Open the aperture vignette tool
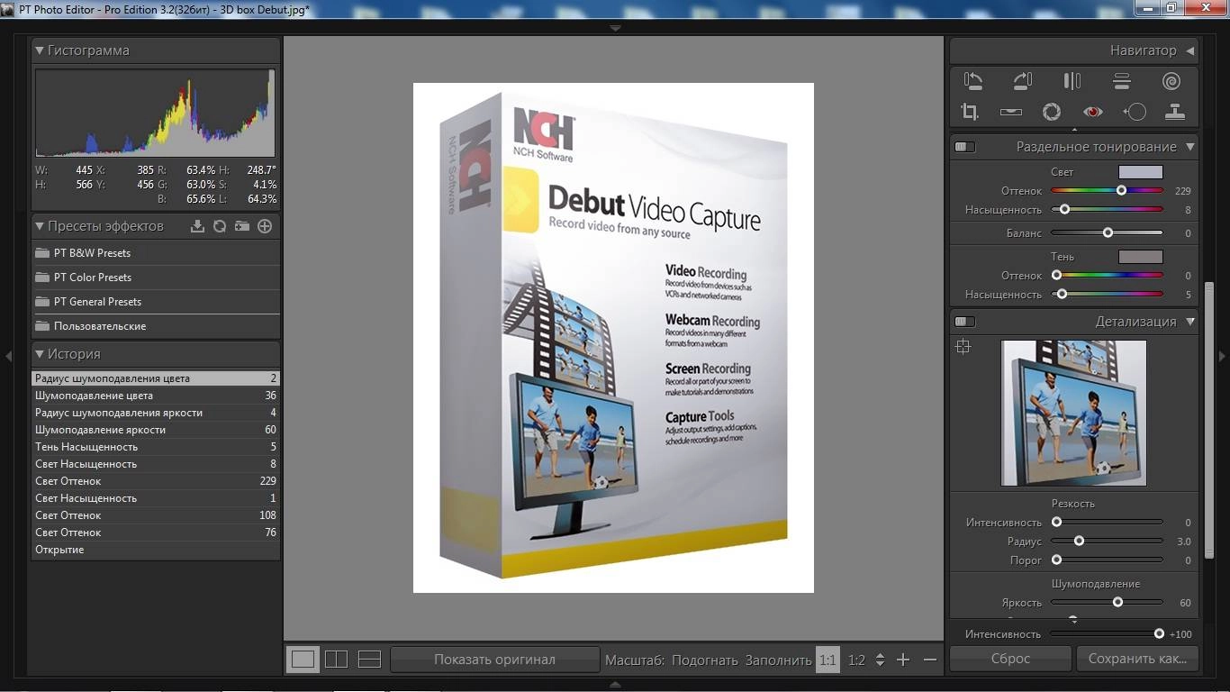The width and height of the screenshot is (1230, 692). 1051,112
